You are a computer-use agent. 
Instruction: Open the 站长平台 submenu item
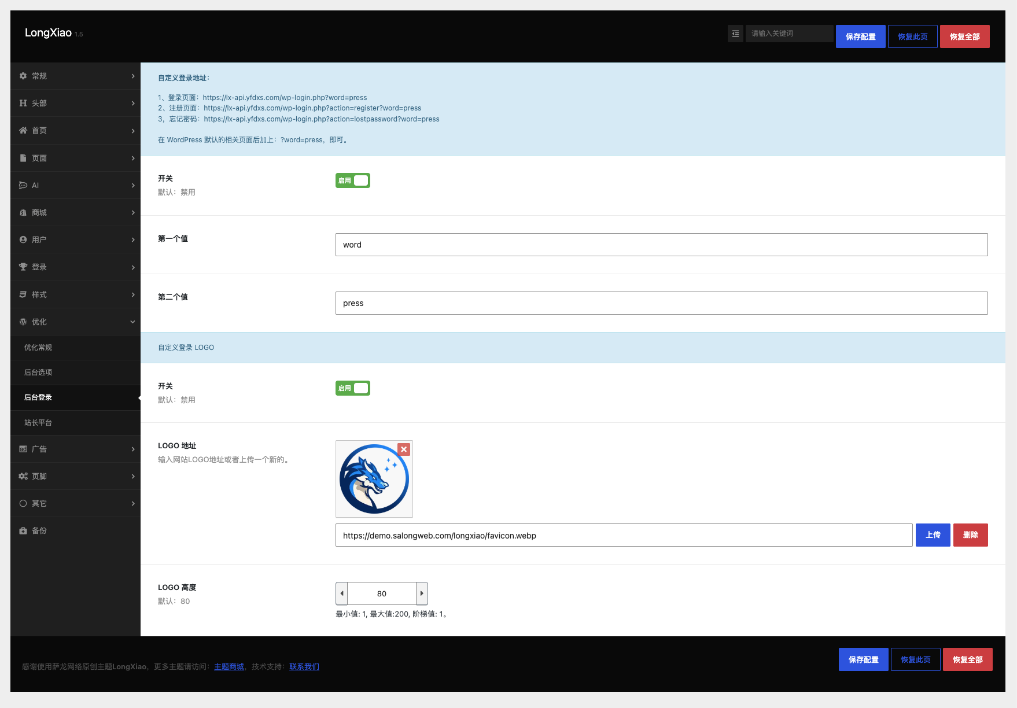tap(75, 423)
